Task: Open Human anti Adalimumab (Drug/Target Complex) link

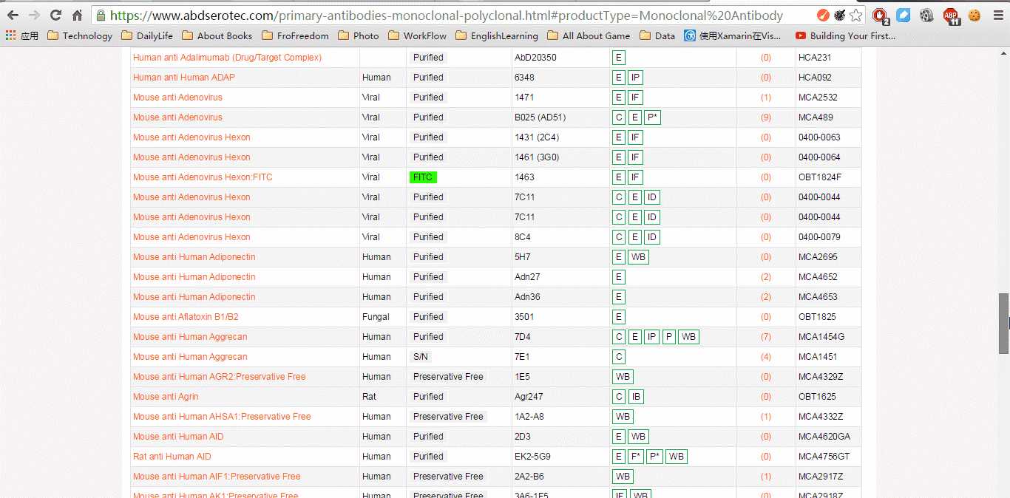Action: click(227, 58)
